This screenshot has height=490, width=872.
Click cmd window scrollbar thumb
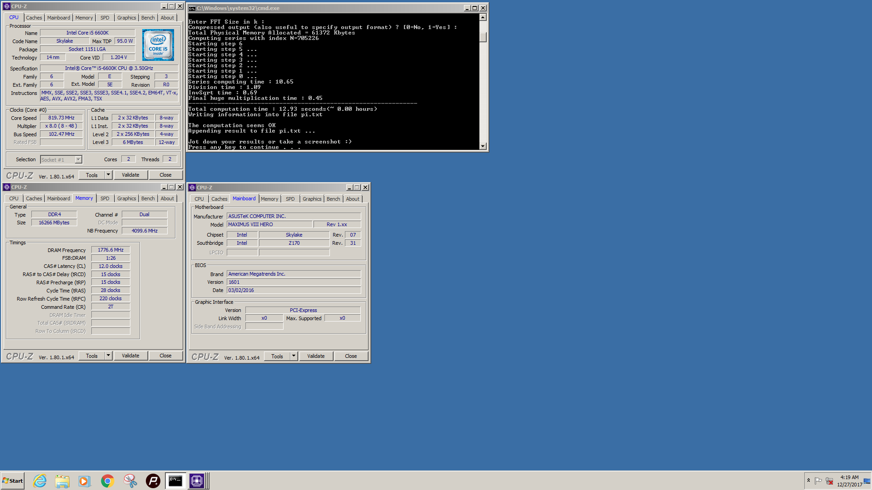[x=483, y=37]
